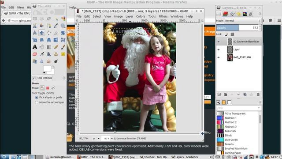The image size is (282, 159).
Task: Click the new layer button in Layers
Action: [x=219, y=94]
